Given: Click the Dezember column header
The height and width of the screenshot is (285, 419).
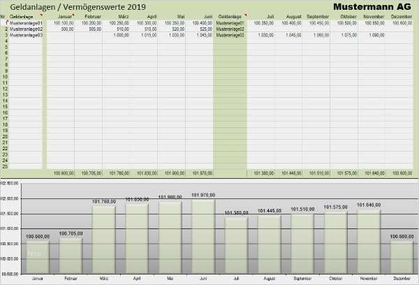Looking at the screenshot, I should (402, 15).
